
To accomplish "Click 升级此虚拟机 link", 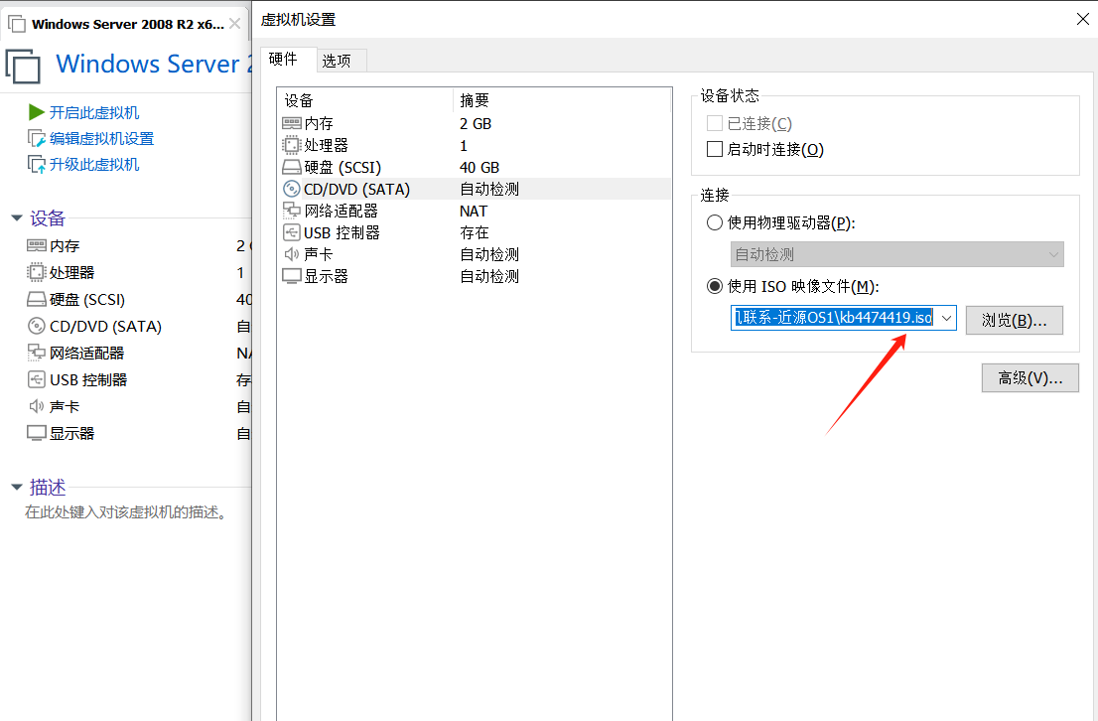I will pyautogui.click(x=94, y=164).
